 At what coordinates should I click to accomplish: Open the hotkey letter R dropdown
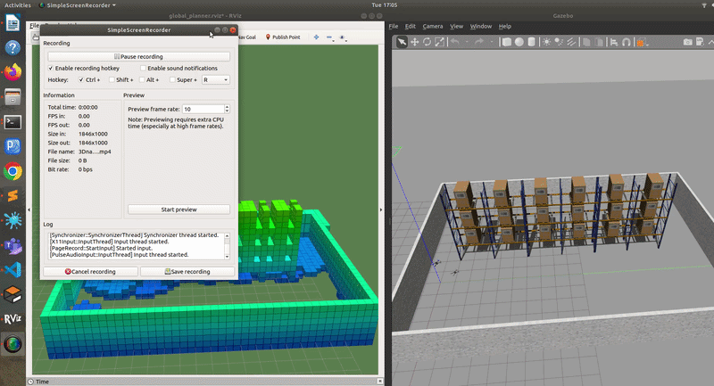pos(215,79)
